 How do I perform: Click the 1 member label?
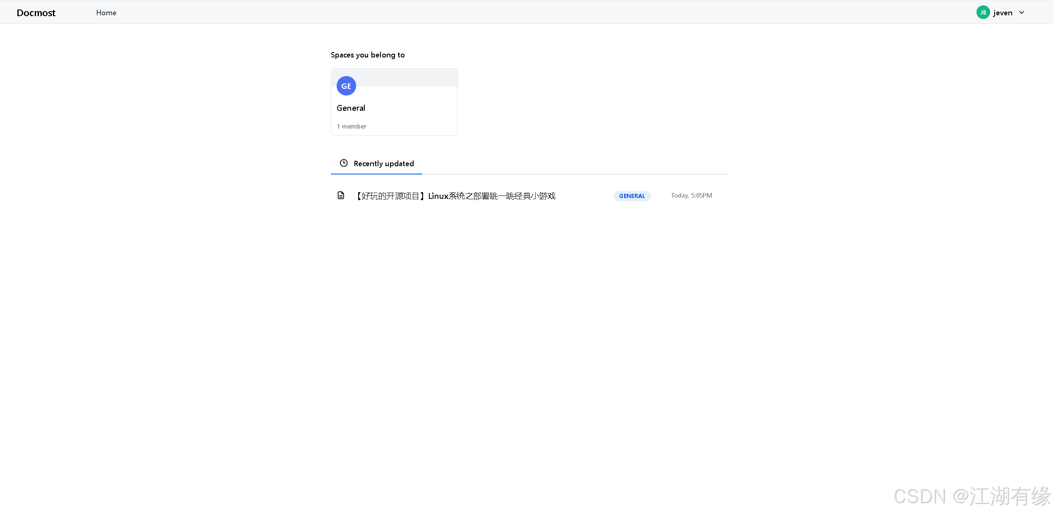point(352,126)
